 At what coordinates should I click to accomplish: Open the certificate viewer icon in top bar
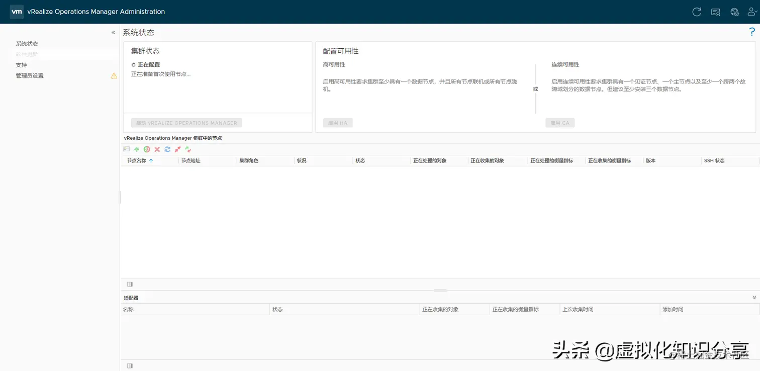tap(715, 12)
